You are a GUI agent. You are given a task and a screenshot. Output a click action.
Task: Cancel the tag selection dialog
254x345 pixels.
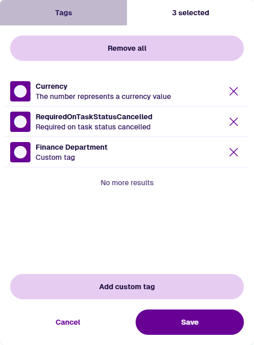(x=68, y=322)
